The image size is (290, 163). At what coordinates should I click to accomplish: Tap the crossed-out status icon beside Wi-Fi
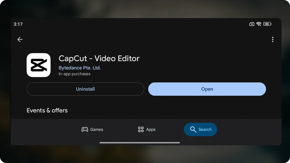(x=251, y=24)
